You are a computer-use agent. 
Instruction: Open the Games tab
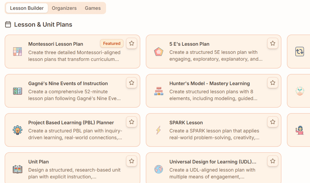[93, 8]
